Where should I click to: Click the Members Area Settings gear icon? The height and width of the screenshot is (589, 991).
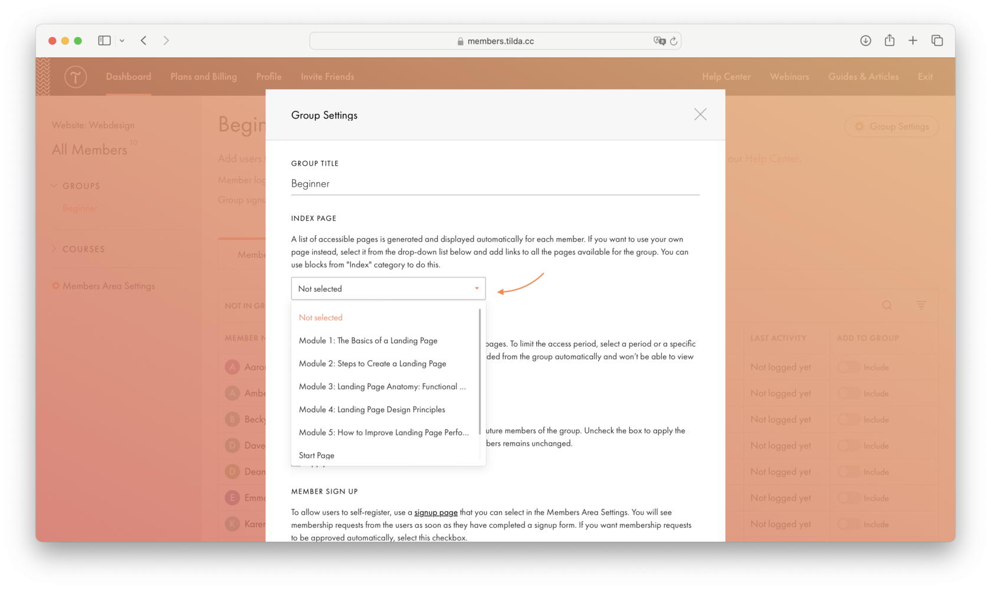56,285
